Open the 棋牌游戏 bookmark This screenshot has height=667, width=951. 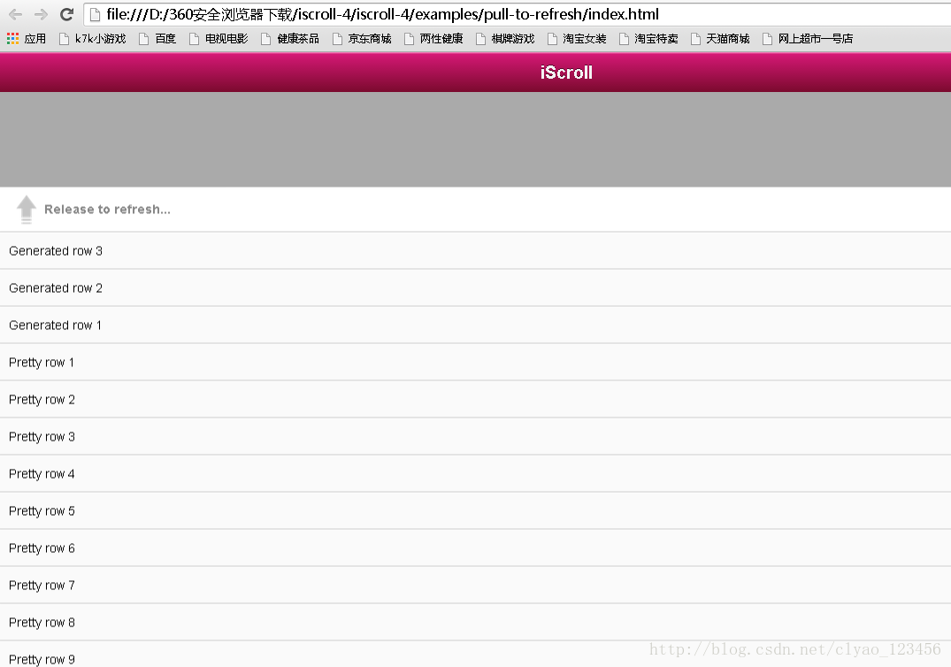pos(504,39)
